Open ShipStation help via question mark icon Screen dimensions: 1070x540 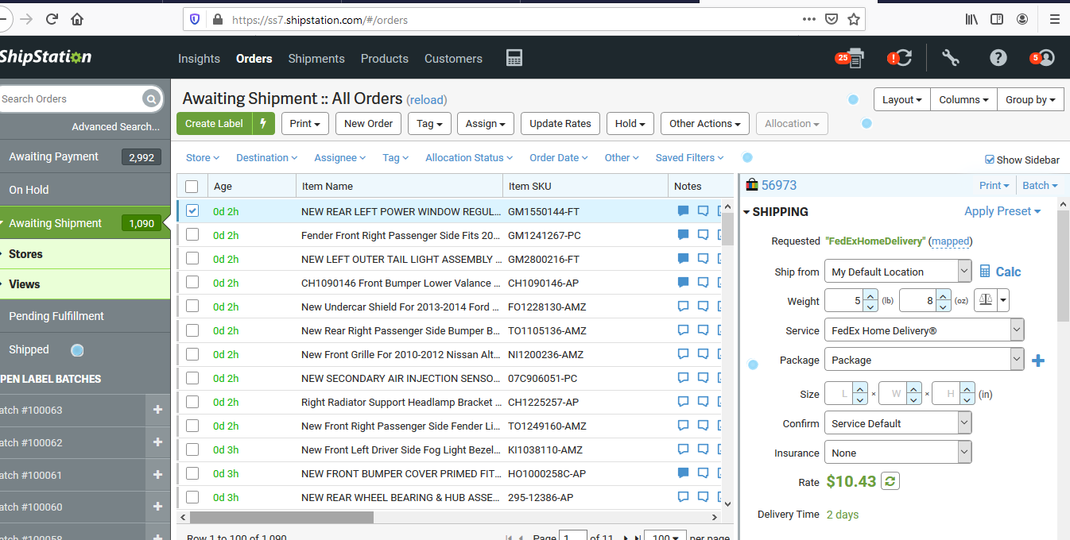pos(998,57)
